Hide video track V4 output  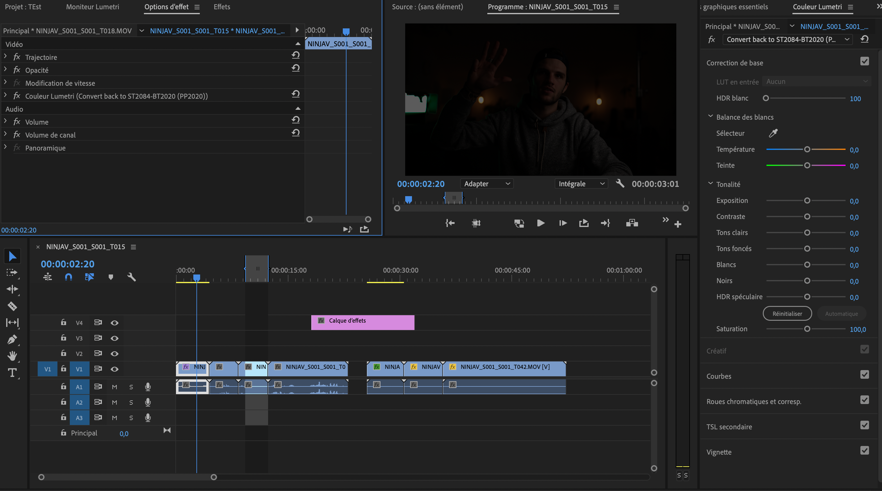pos(114,323)
